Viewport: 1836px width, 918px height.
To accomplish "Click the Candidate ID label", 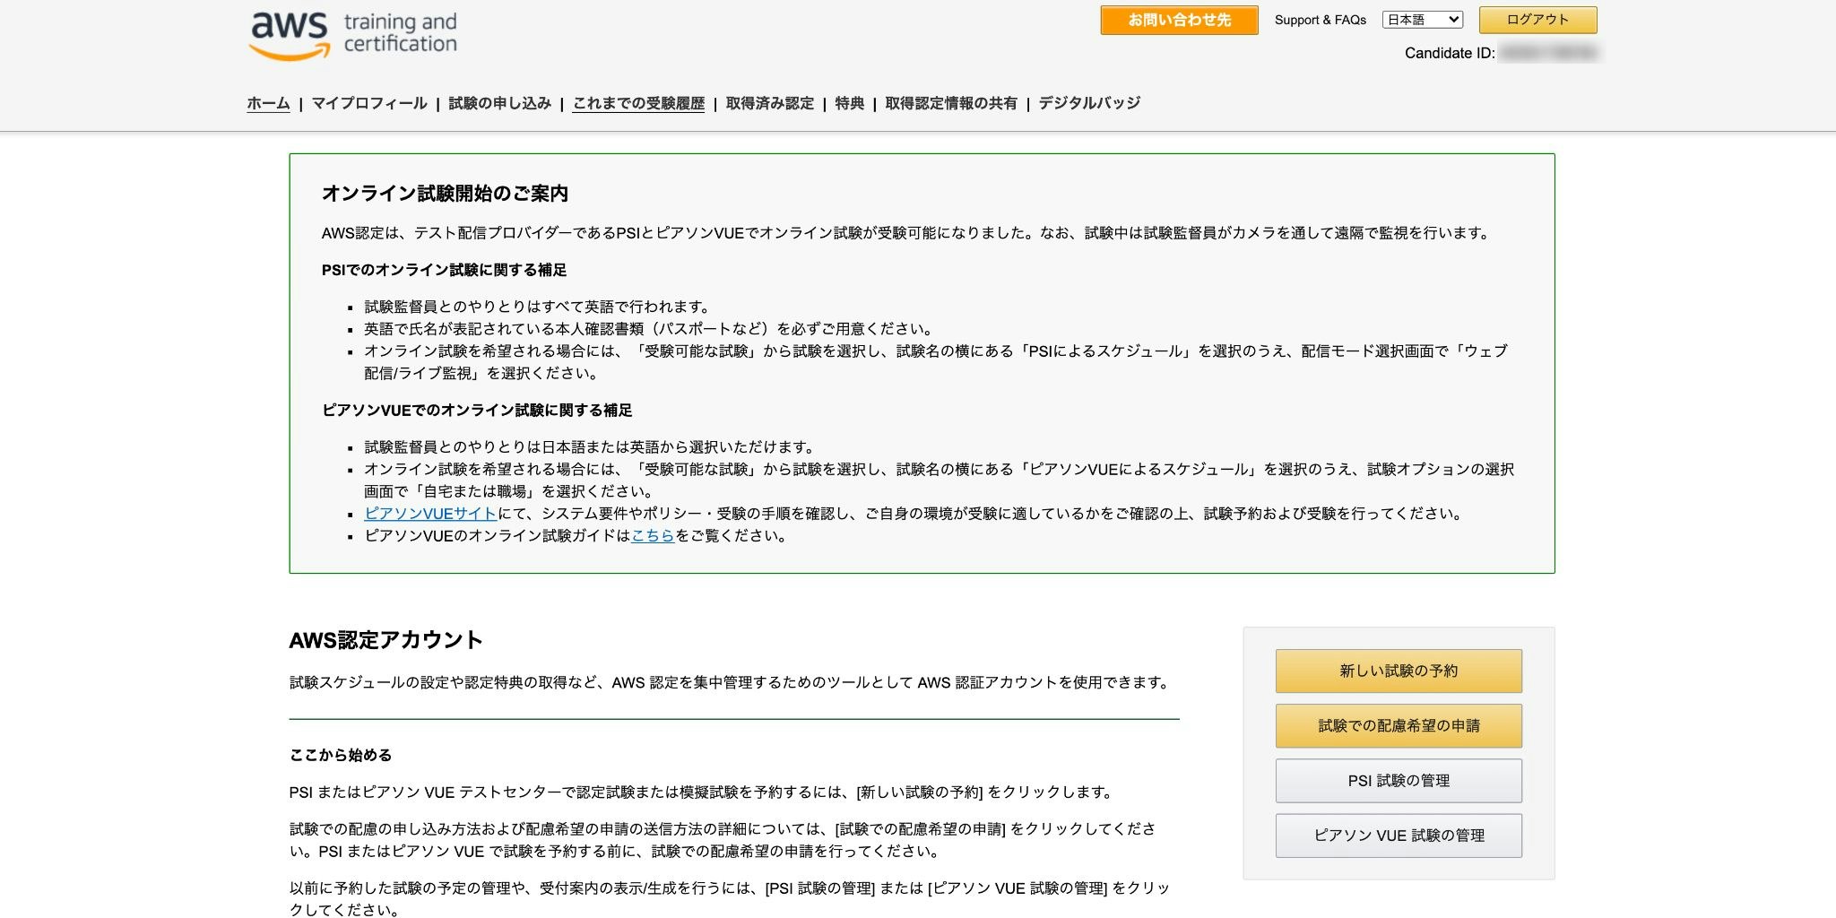I will coord(1450,53).
